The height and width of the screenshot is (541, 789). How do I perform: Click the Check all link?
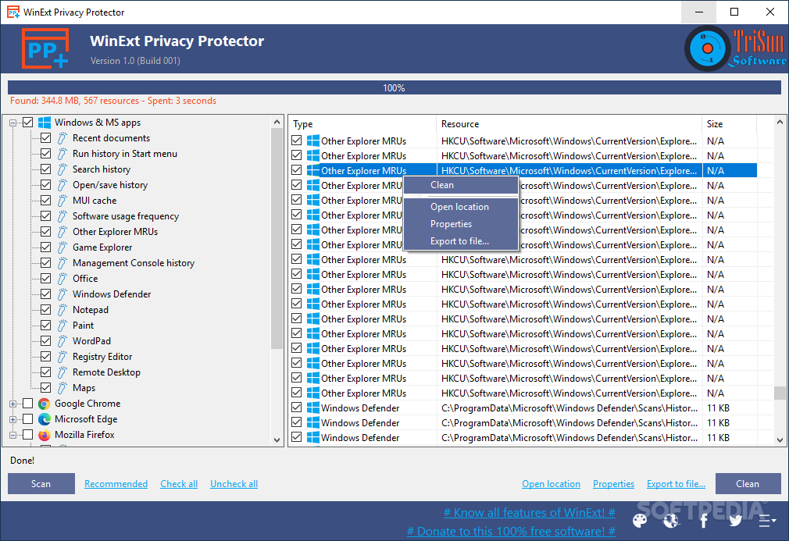(x=179, y=484)
